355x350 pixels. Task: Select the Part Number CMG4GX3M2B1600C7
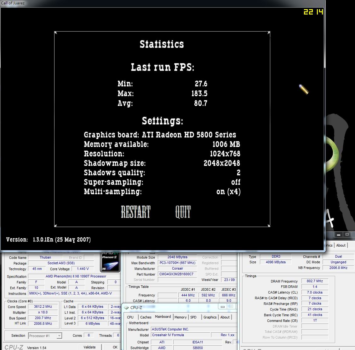pos(177,274)
